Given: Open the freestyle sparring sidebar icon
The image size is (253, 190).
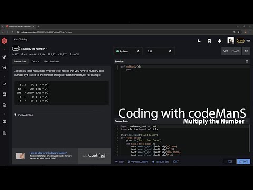Looking at the screenshot, I should tap(4, 68).
